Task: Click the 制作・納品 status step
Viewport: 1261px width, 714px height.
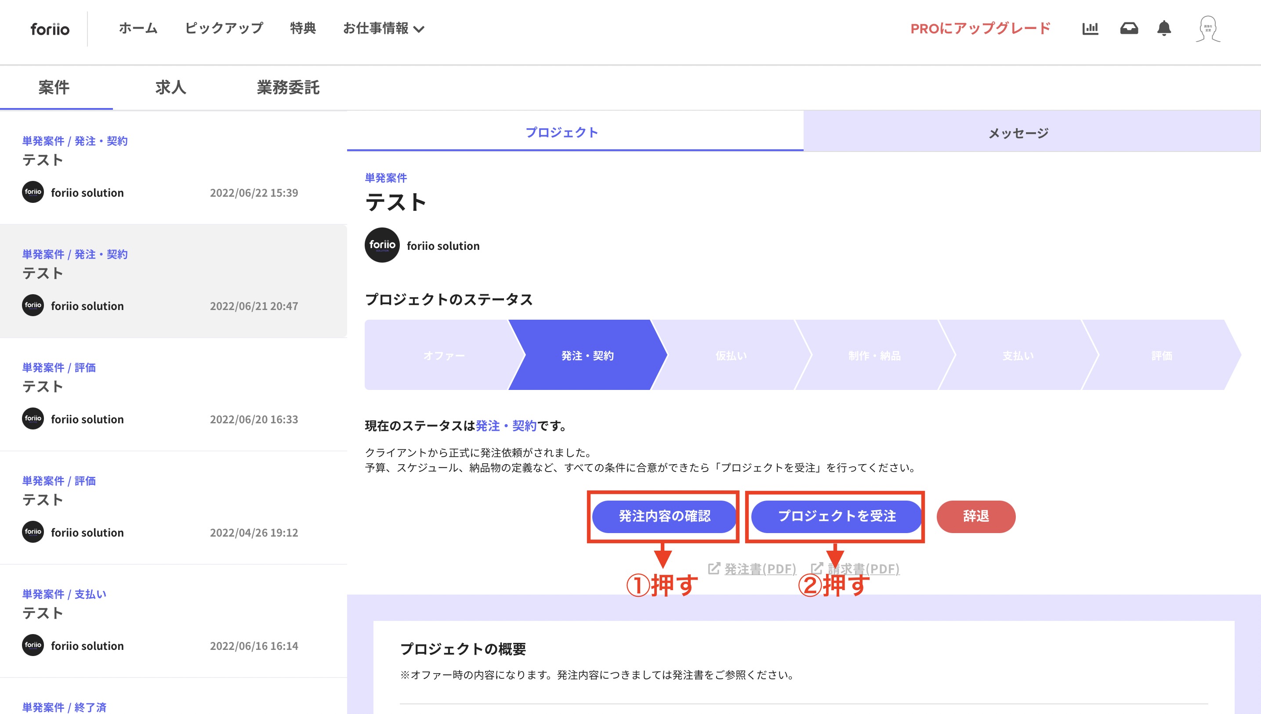Action: pos(874,355)
